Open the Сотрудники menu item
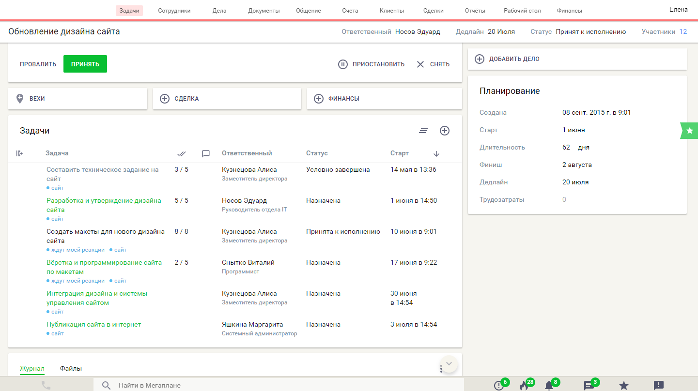698x391 pixels. tap(174, 11)
